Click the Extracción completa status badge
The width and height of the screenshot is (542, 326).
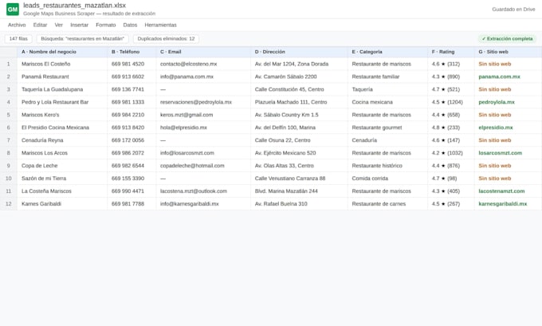click(507, 39)
